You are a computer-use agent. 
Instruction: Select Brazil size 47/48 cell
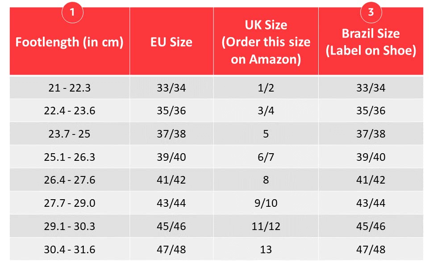[x=371, y=250]
